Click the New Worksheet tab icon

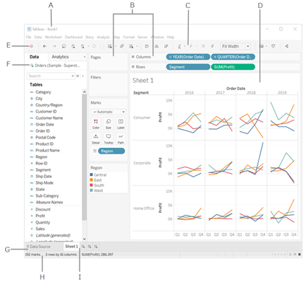point(83,247)
